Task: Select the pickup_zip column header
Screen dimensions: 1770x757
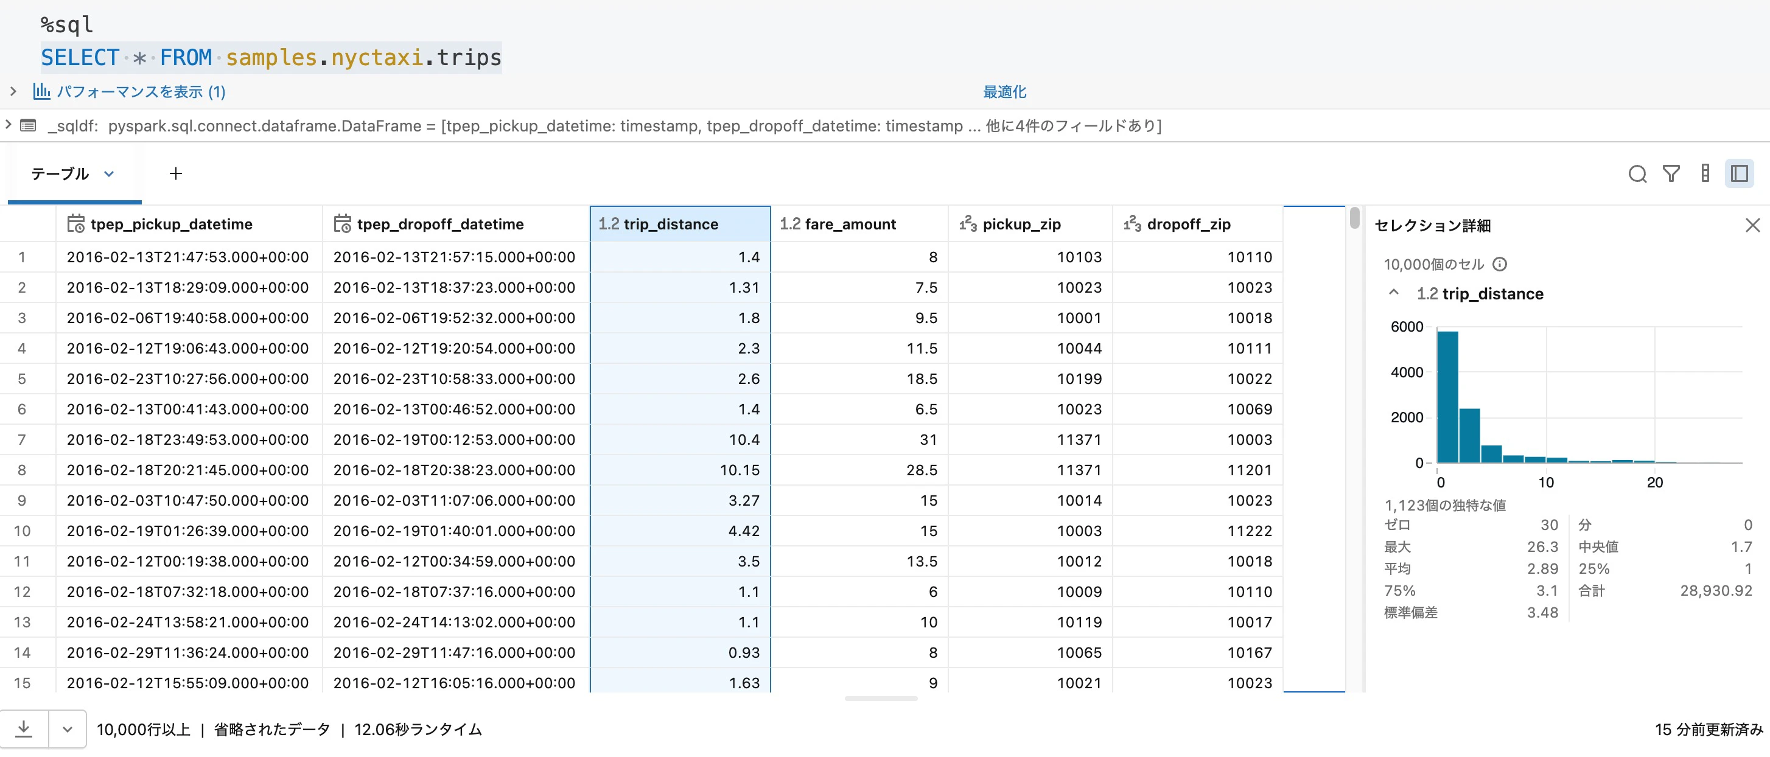Action: [x=1030, y=224]
